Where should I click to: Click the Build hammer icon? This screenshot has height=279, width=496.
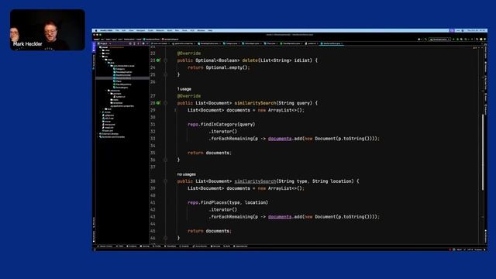(425, 40)
